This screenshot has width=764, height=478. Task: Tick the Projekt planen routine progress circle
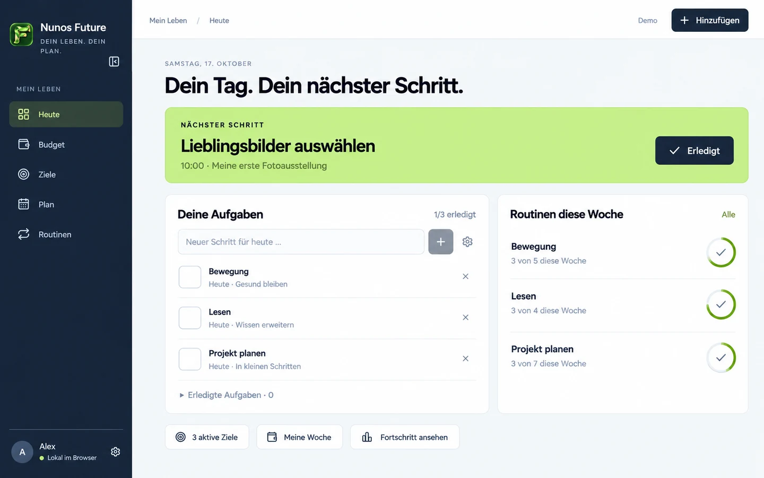coord(721,358)
